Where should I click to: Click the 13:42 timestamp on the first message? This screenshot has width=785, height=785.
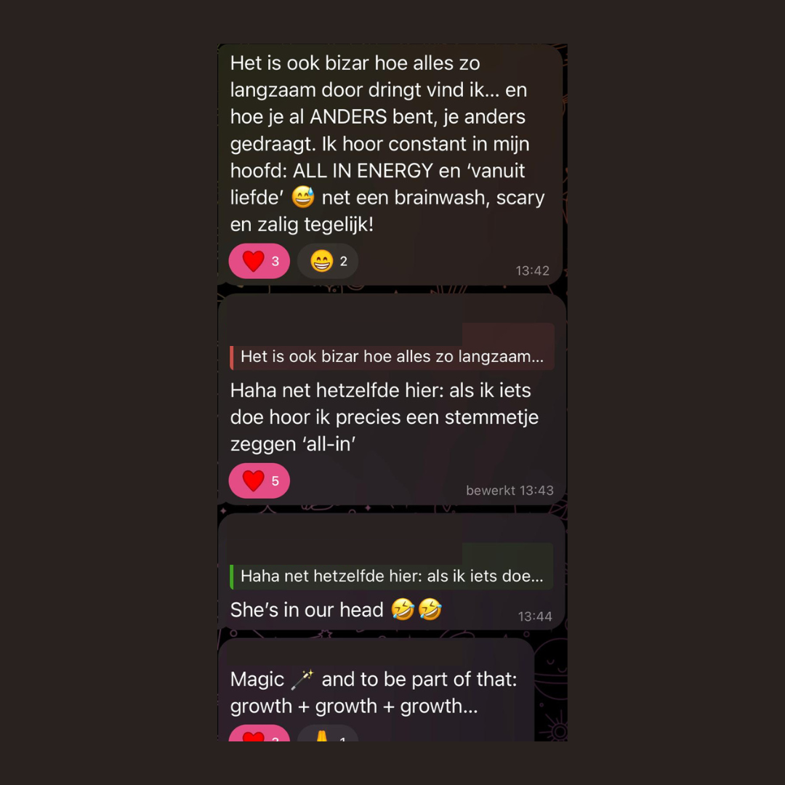pyautogui.click(x=533, y=271)
